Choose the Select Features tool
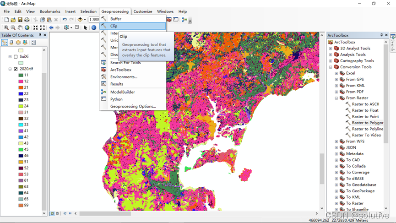 coord(67,27)
